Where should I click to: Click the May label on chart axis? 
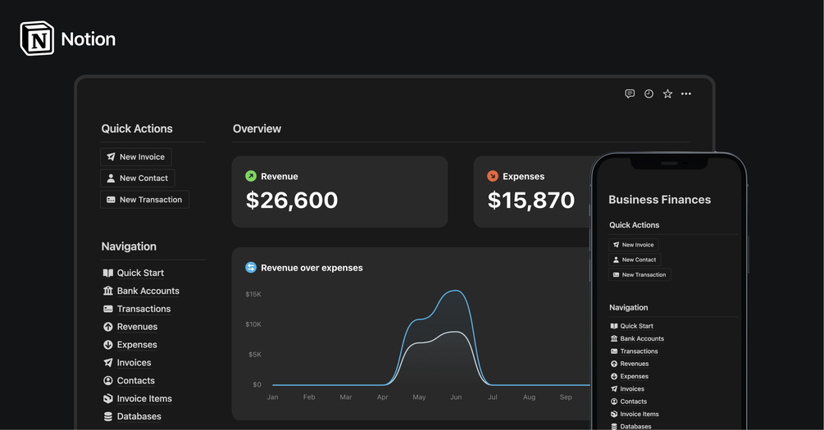tap(419, 397)
